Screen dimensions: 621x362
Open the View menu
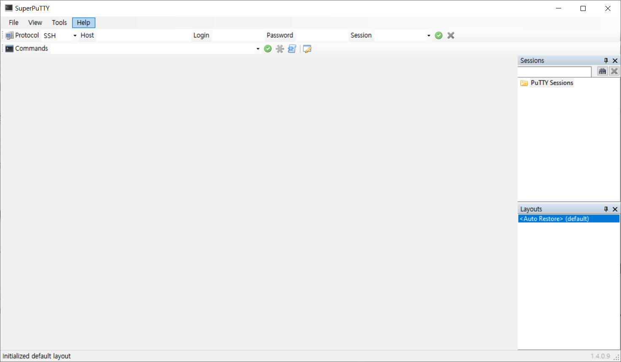35,23
